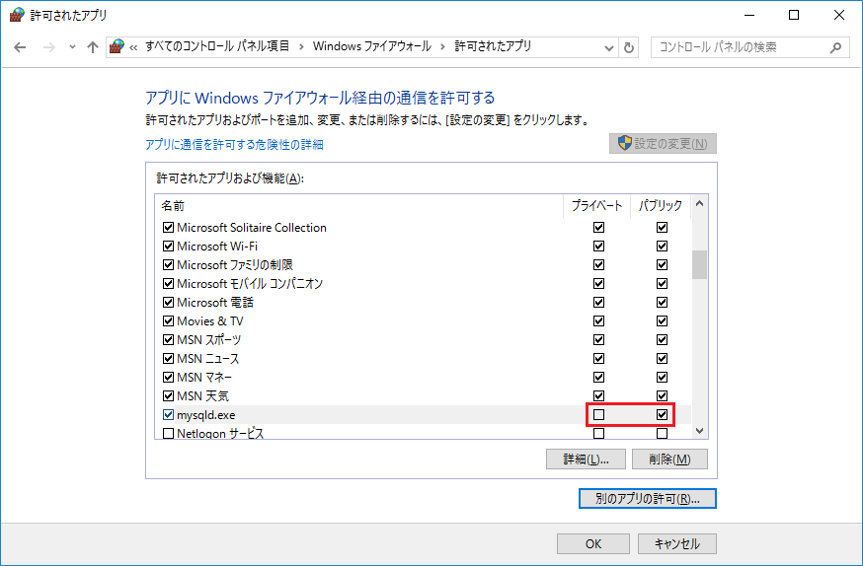Viewport: 863px width, 566px height.
Task: Select the 許可されたアプリ breadcrumb
Action: [x=493, y=46]
